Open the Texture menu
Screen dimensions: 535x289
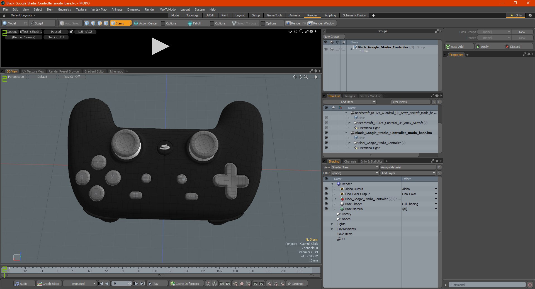tap(81, 9)
